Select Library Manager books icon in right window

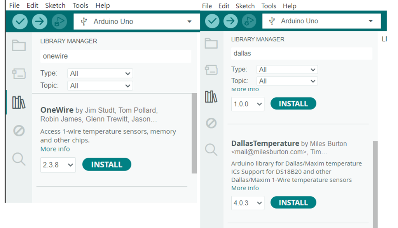[211, 97]
